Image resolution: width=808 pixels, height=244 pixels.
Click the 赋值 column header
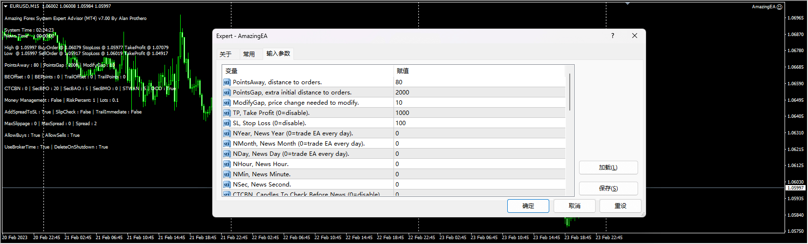coord(479,71)
